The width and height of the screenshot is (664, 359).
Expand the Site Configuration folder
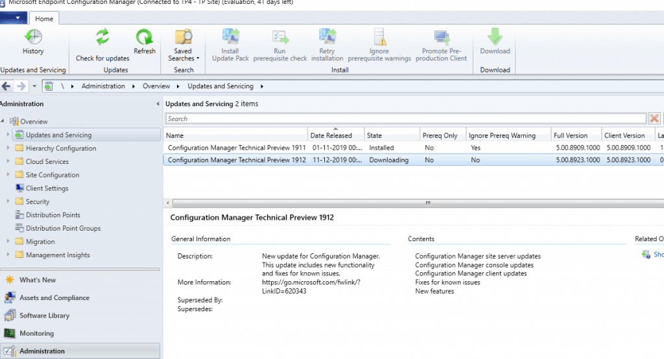click(x=8, y=174)
